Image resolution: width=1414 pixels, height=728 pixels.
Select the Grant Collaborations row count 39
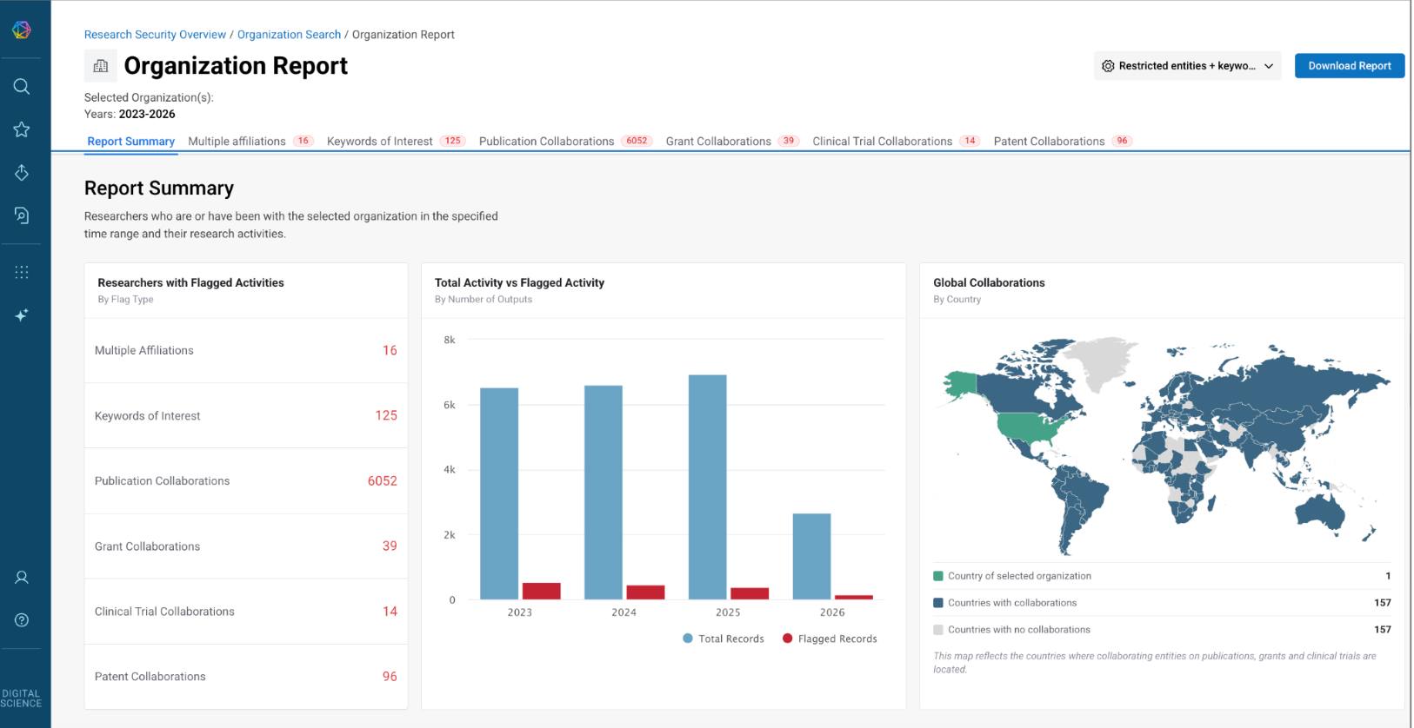390,546
